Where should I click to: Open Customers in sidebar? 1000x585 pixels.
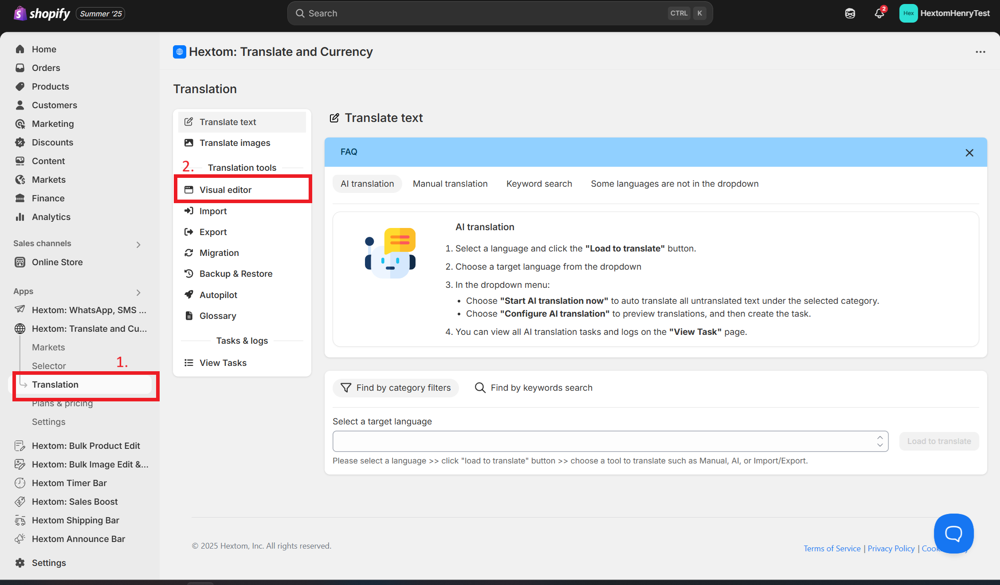click(54, 105)
